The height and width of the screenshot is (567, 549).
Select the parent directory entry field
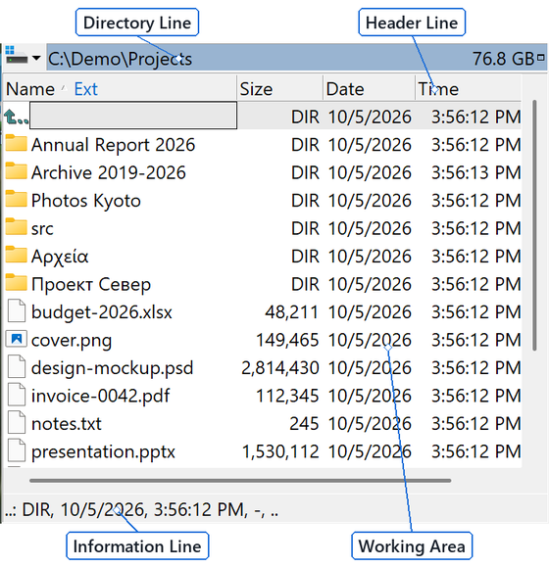[133, 116]
